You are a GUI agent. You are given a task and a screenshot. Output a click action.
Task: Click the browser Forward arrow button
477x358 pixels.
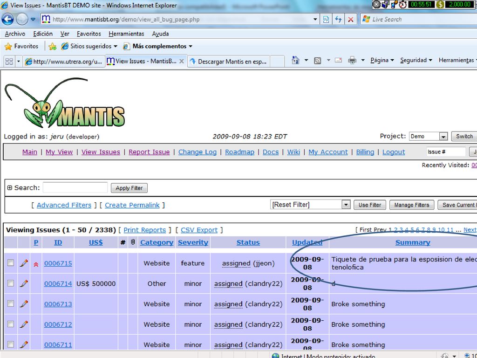point(22,19)
